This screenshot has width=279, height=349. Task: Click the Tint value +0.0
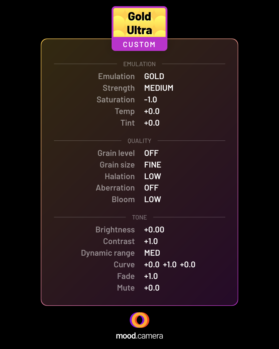click(x=152, y=123)
